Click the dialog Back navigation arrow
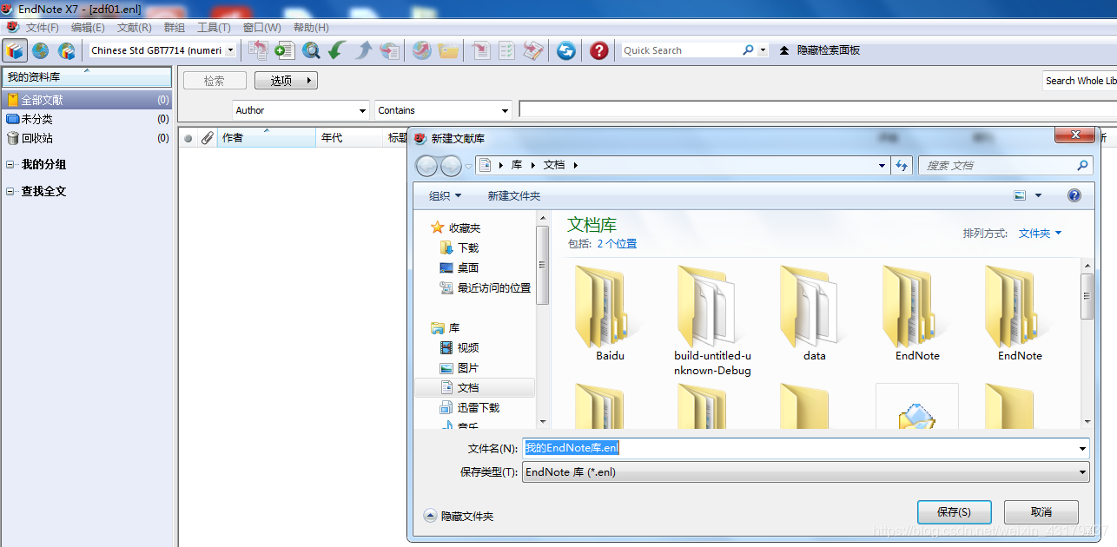The image size is (1117, 547). [x=426, y=165]
